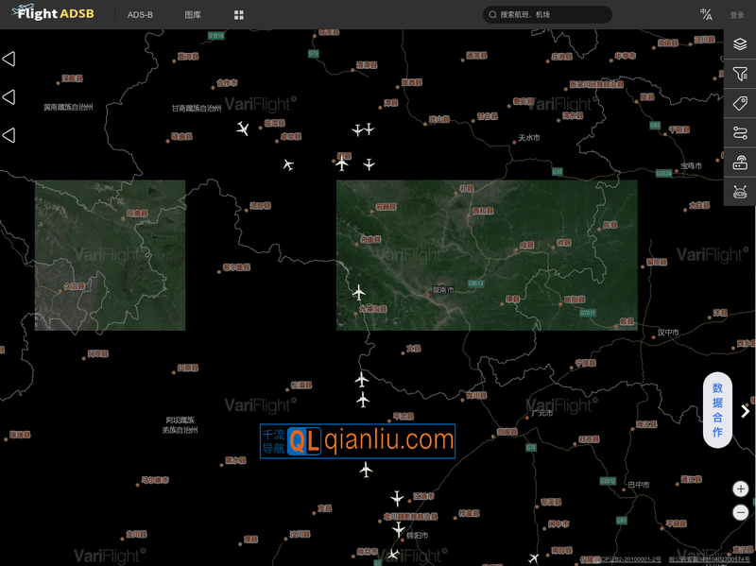Open the robot assistant icon
Image resolution: width=756 pixels, height=566 pixels.
740,192
